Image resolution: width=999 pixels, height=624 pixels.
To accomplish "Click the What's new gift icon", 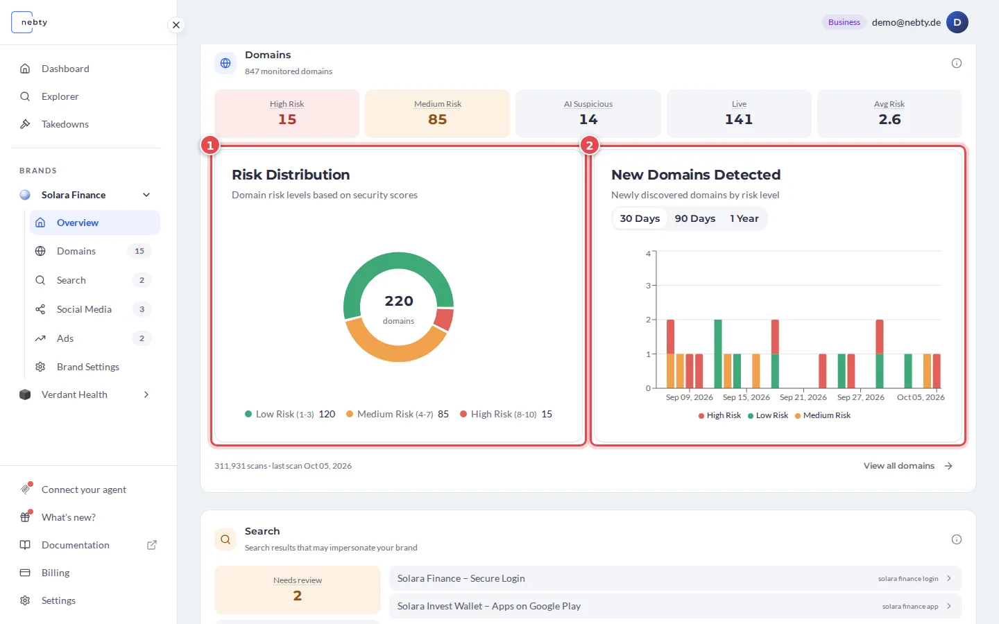I will pyautogui.click(x=26, y=517).
